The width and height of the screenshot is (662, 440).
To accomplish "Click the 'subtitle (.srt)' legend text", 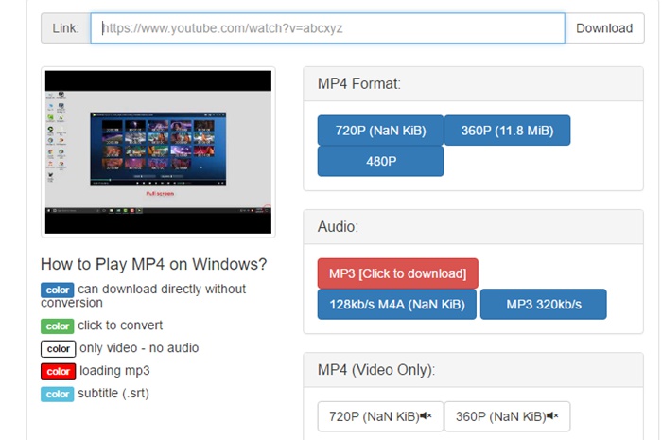I will pos(113,394).
